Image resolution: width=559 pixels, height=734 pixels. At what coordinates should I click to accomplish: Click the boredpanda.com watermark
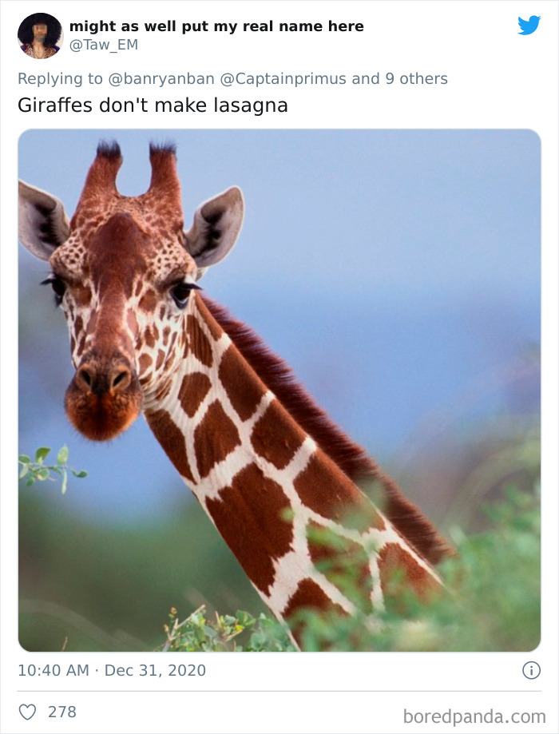[474, 716]
